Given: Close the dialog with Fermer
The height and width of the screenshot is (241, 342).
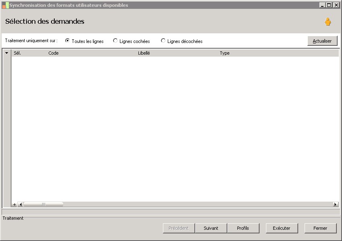Looking at the screenshot, I should (320, 228).
